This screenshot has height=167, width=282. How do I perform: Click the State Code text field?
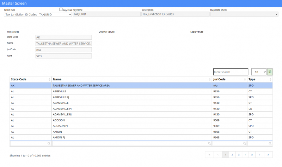[63, 37]
